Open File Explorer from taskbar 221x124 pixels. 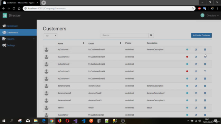coord(36,121)
